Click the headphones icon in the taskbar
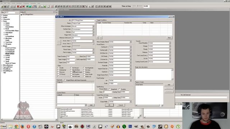This screenshot has height=129, width=230. pos(118,126)
